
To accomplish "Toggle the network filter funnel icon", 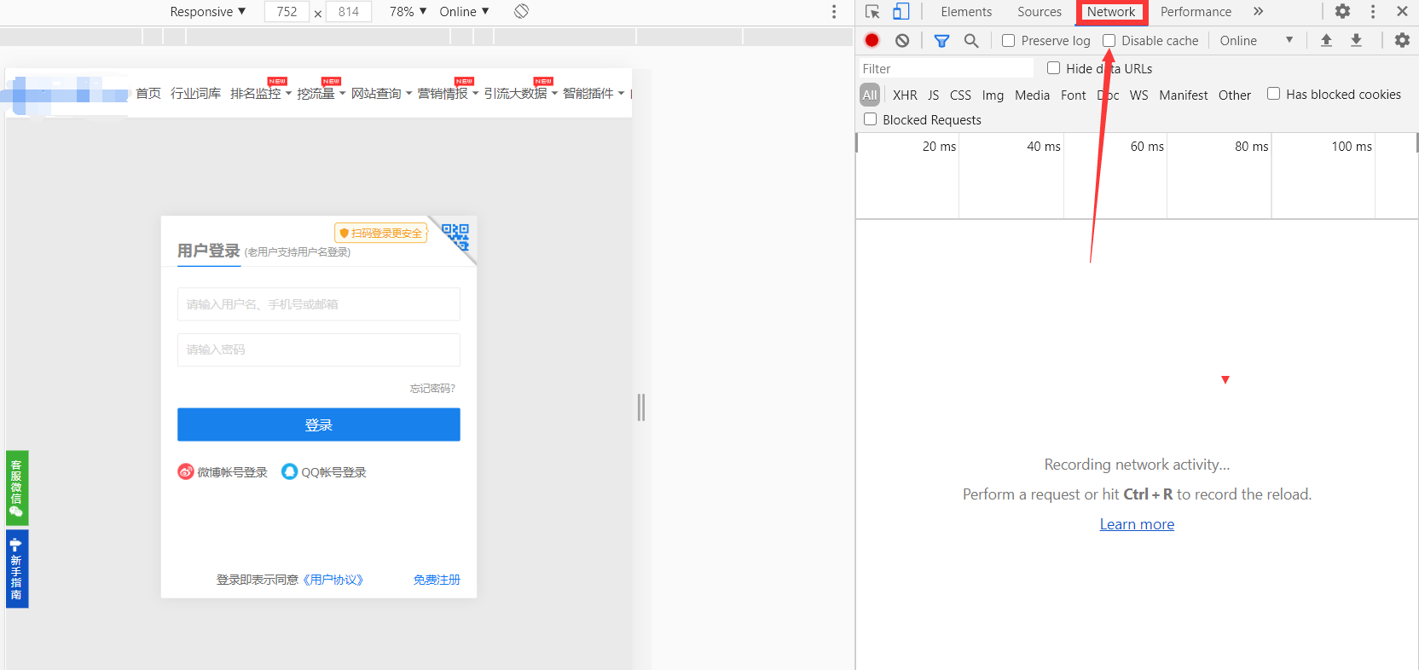I will 941,41.
